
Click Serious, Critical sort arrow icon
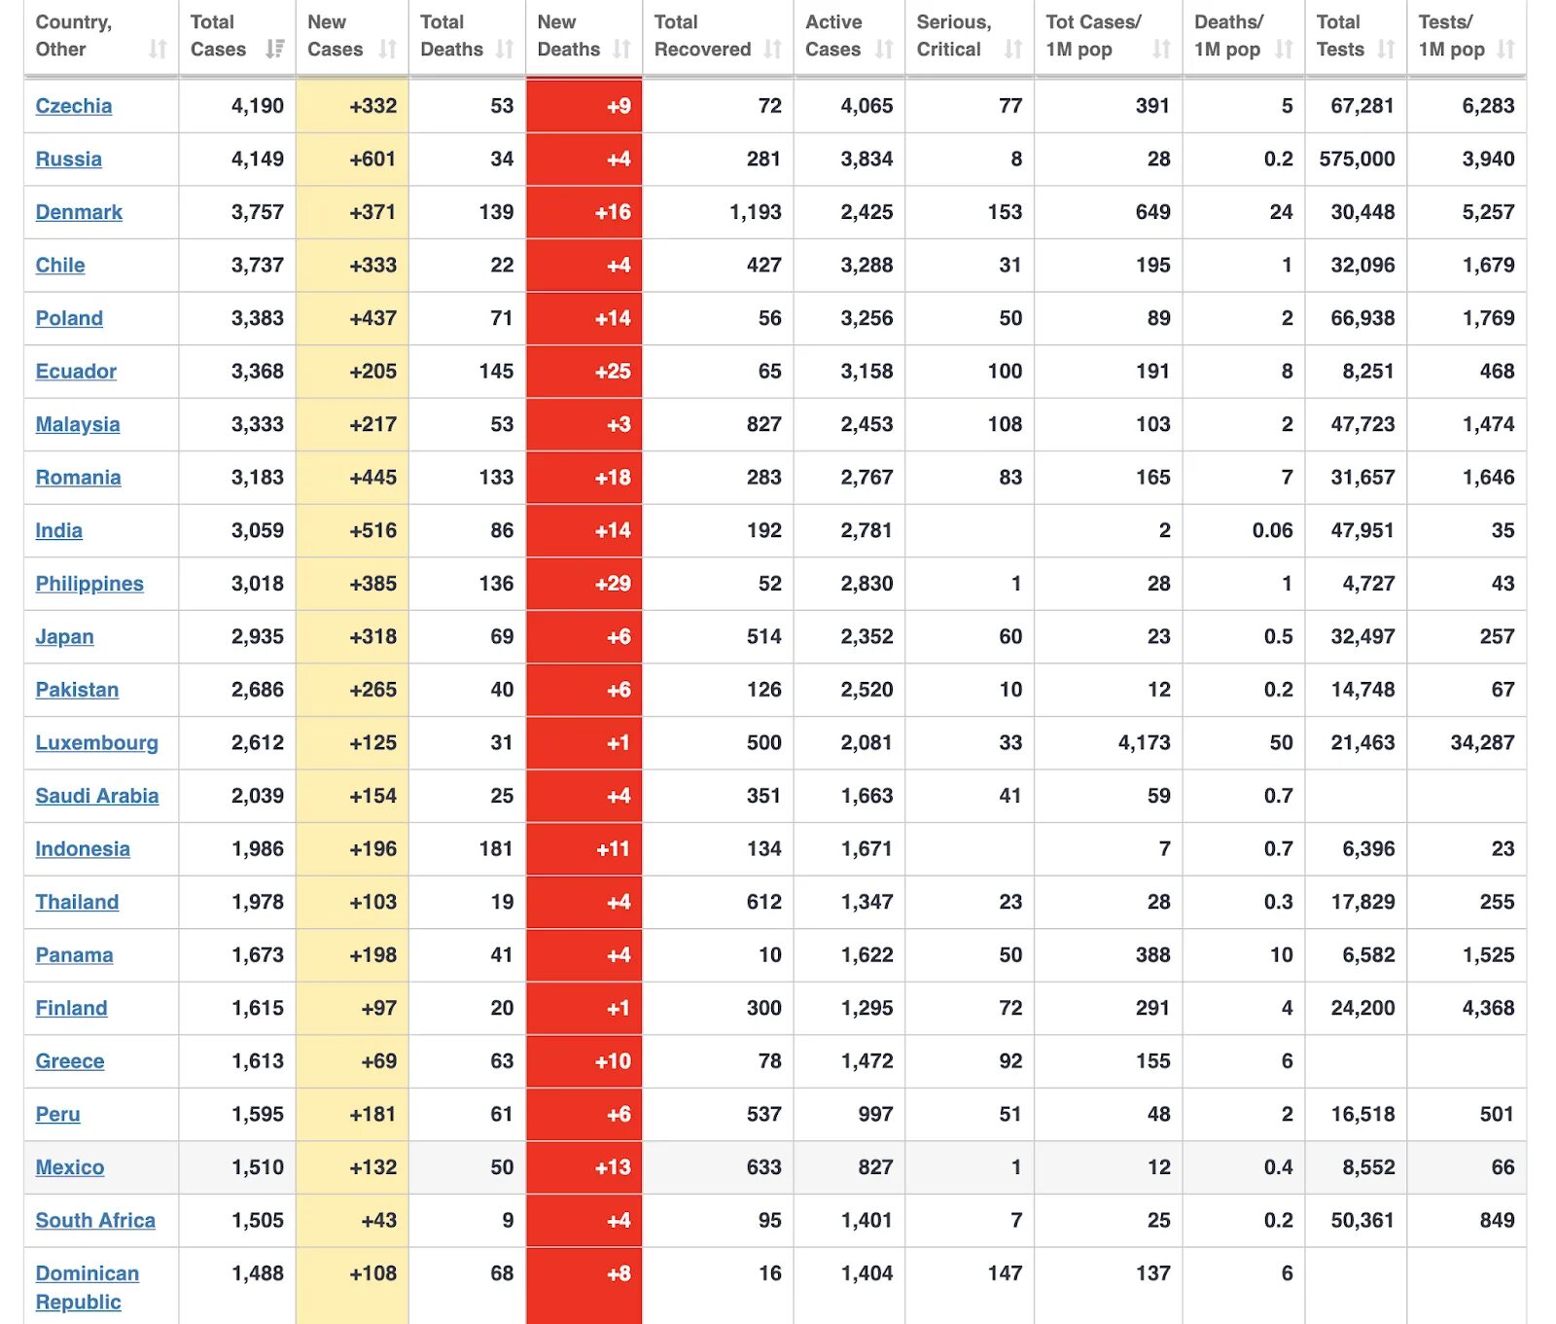coord(1013,50)
